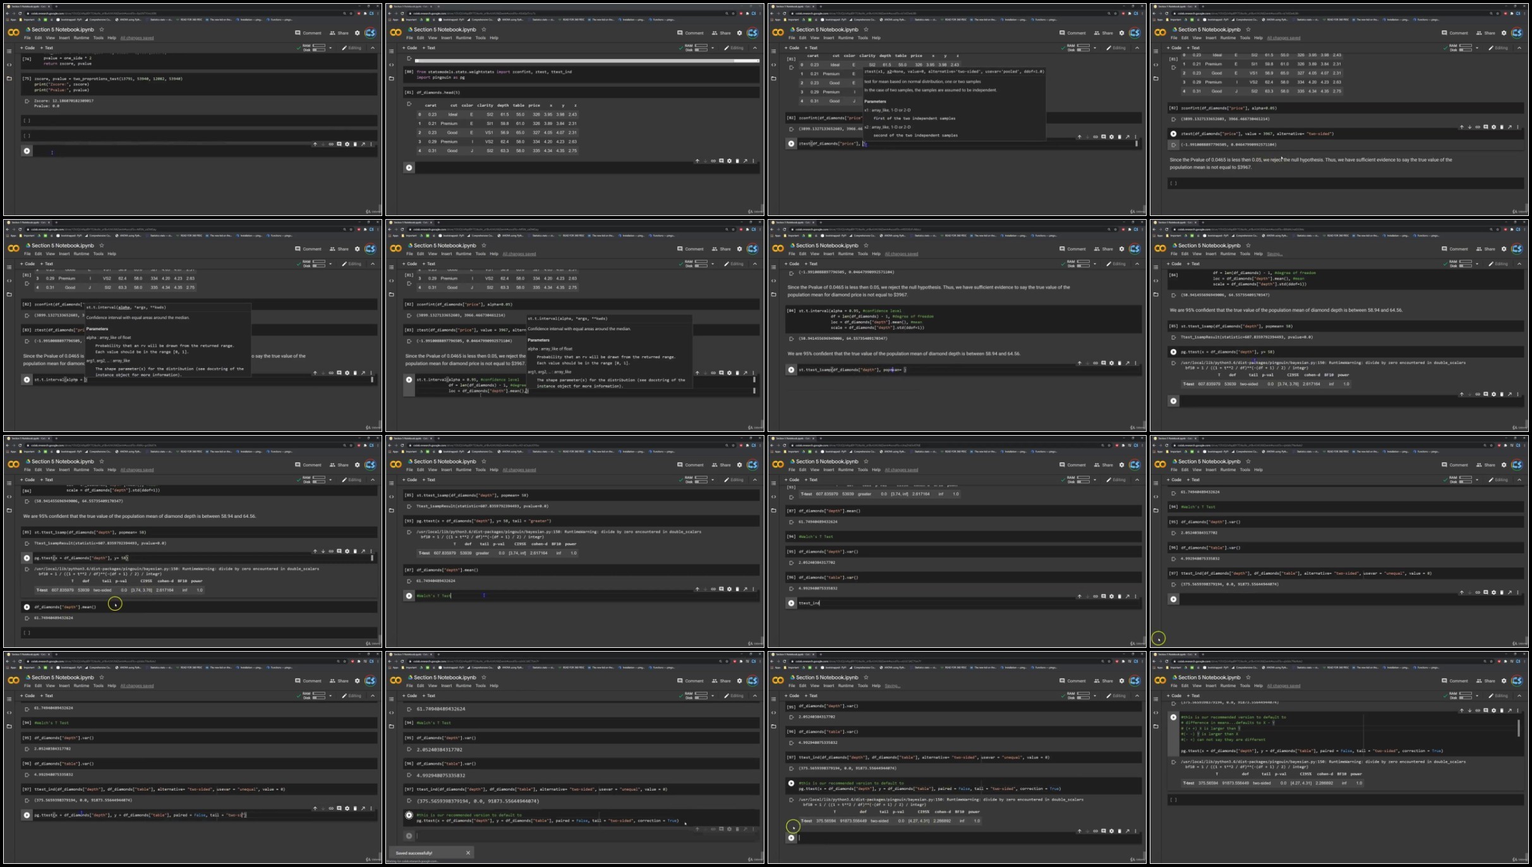Open Share in the 'Saved successfully!' frame
1532x867 pixels.
pyautogui.click(x=721, y=681)
